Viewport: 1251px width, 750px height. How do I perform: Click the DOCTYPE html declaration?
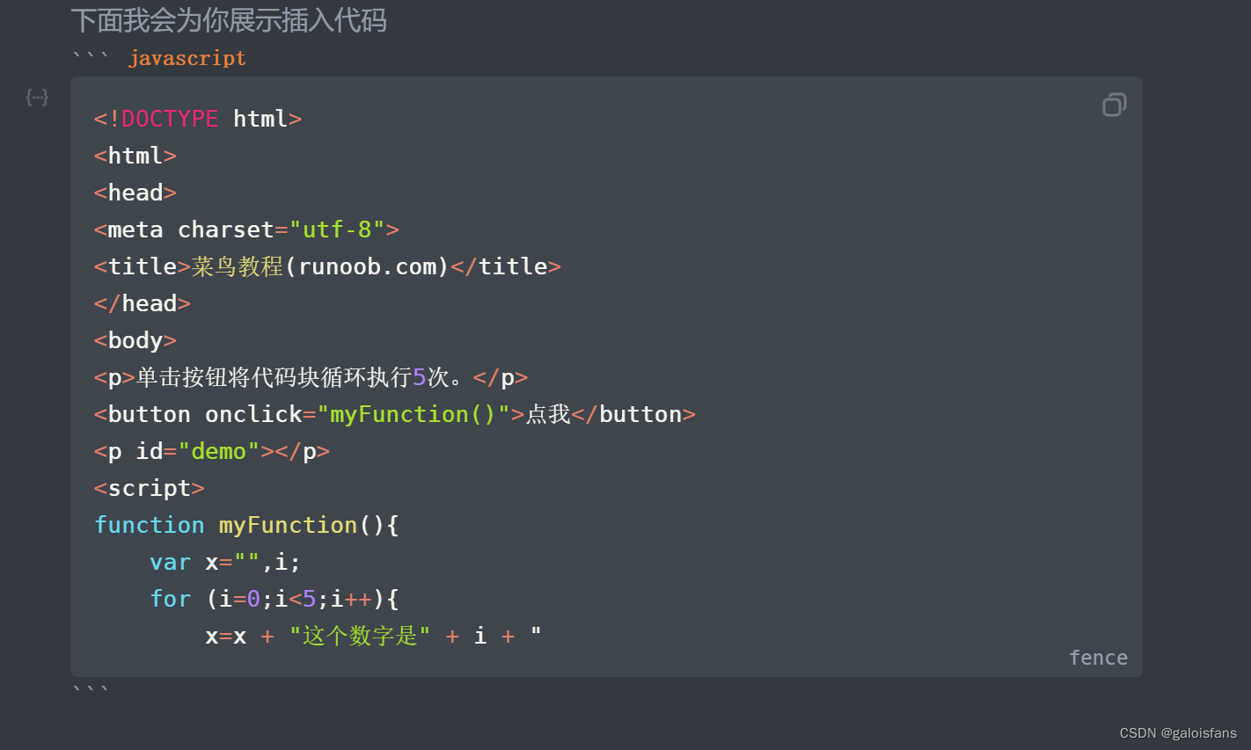(197, 118)
